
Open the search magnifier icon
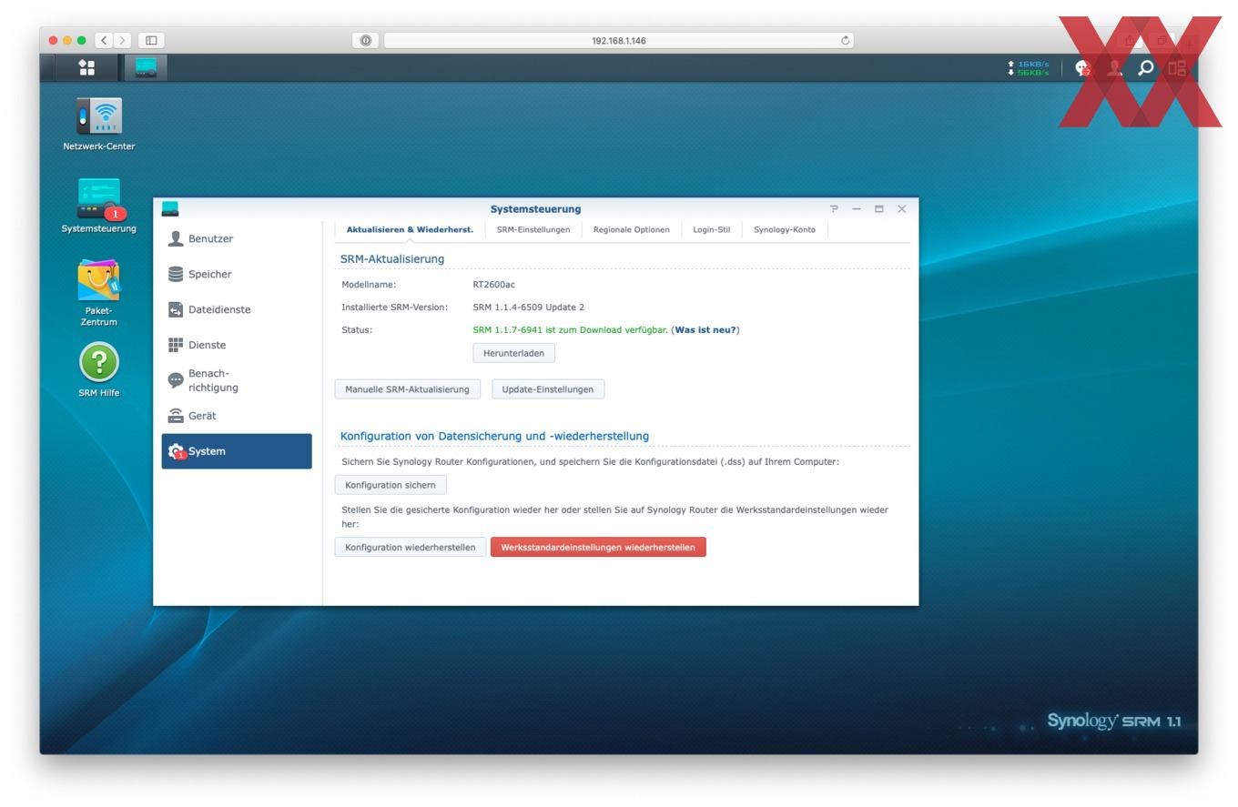pyautogui.click(x=1146, y=67)
